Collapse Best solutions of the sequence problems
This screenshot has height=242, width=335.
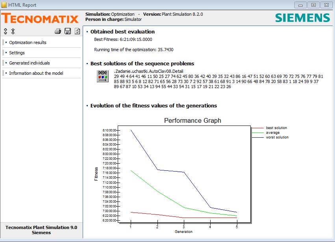(x=142, y=63)
